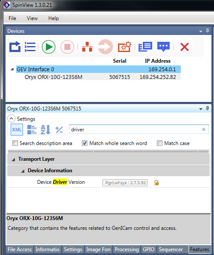Screen dimensions: 214x255
Task: Open the File menu
Action: pyautogui.click(x=12, y=18)
